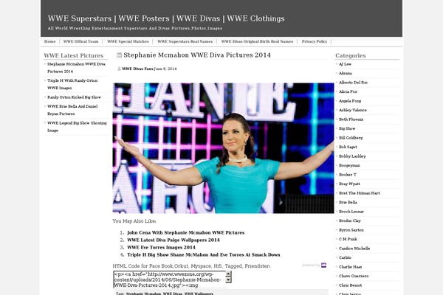Select the Bill Goldberg category
This screenshot has width=443, height=295.
(351, 138)
